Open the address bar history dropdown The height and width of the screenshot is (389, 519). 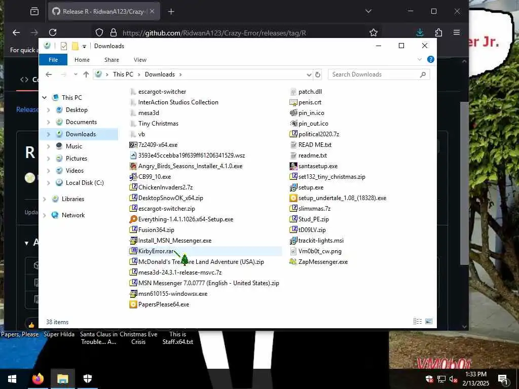(309, 75)
